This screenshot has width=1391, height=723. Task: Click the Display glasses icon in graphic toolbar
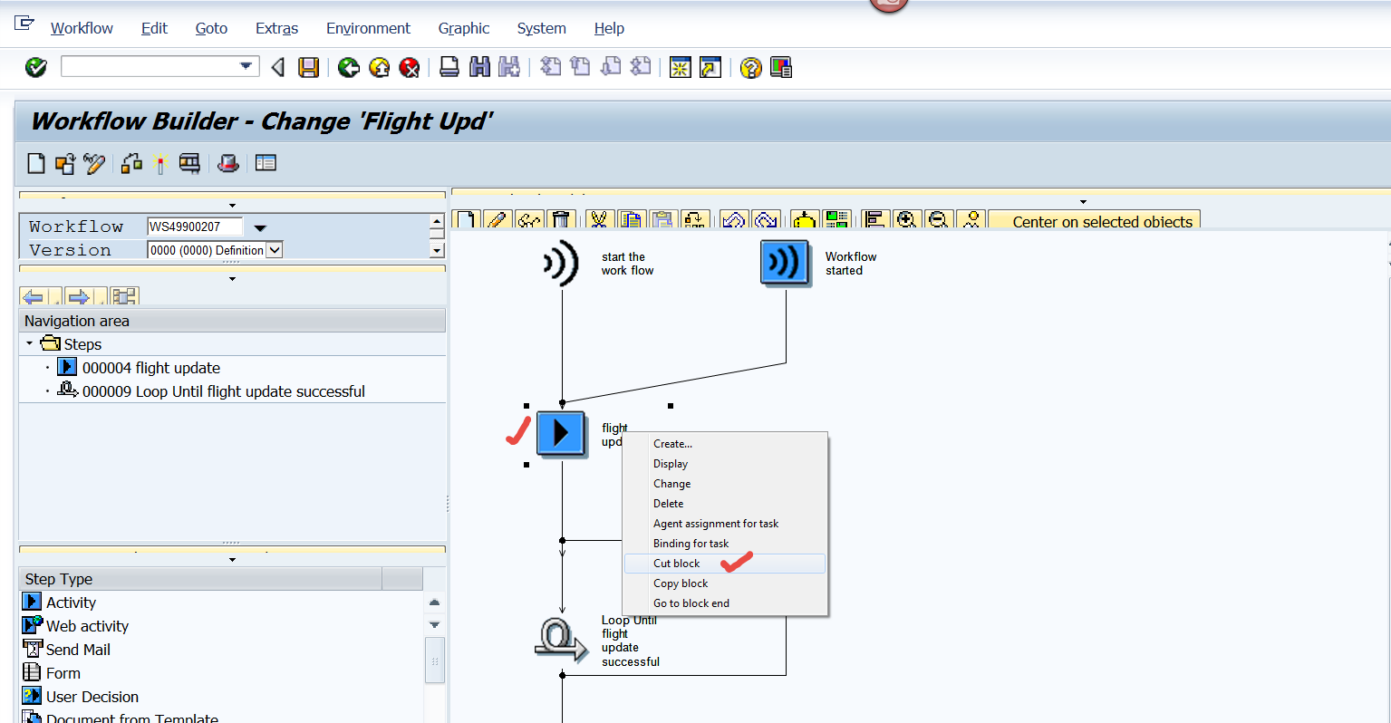click(x=529, y=220)
